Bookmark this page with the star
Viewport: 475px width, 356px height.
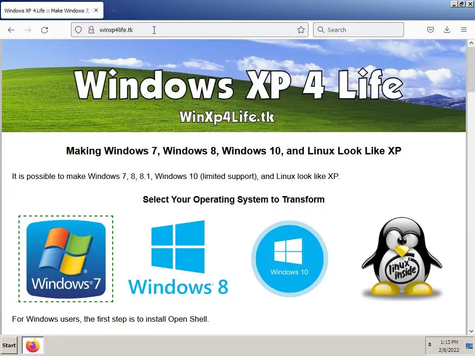tap(301, 30)
